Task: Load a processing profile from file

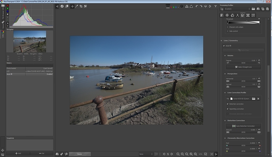Action: (253, 9)
